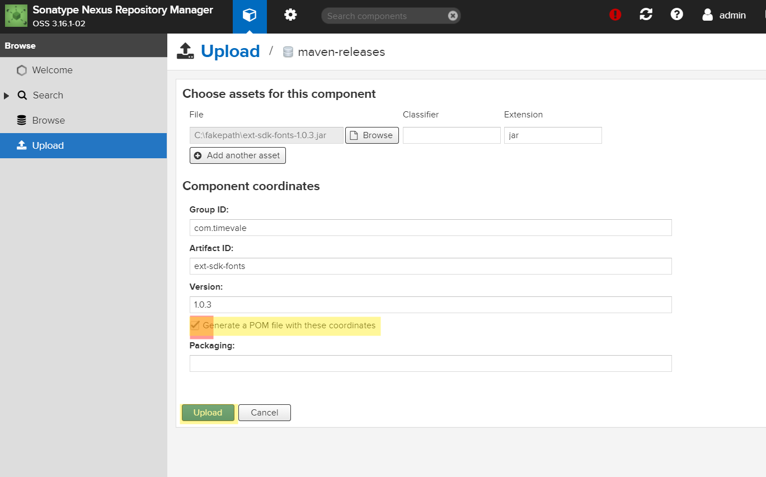The width and height of the screenshot is (766, 477).
Task: Click the red system alert icon
Action: pyautogui.click(x=615, y=15)
